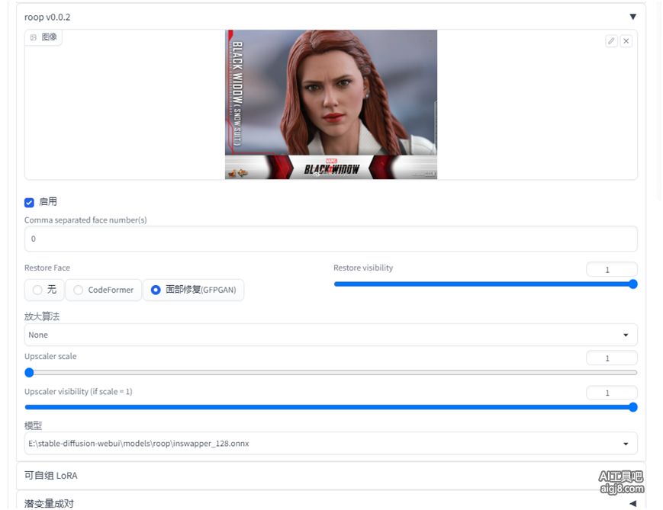Click the Restore Face label
Image resolution: width=663 pixels, height=510 pixels.
click(x=47, y=268)
